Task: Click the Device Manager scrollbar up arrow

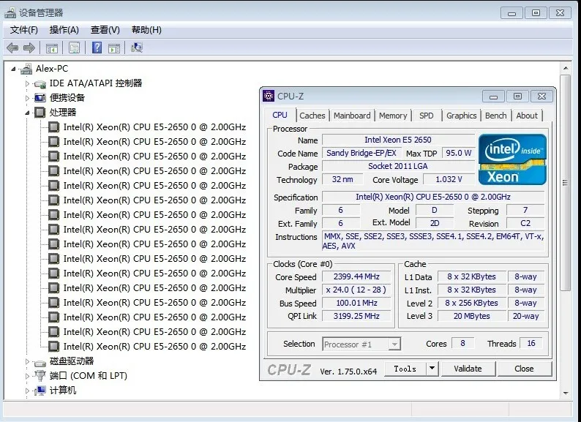Action: pyautogui.click(x=566, y=68)
